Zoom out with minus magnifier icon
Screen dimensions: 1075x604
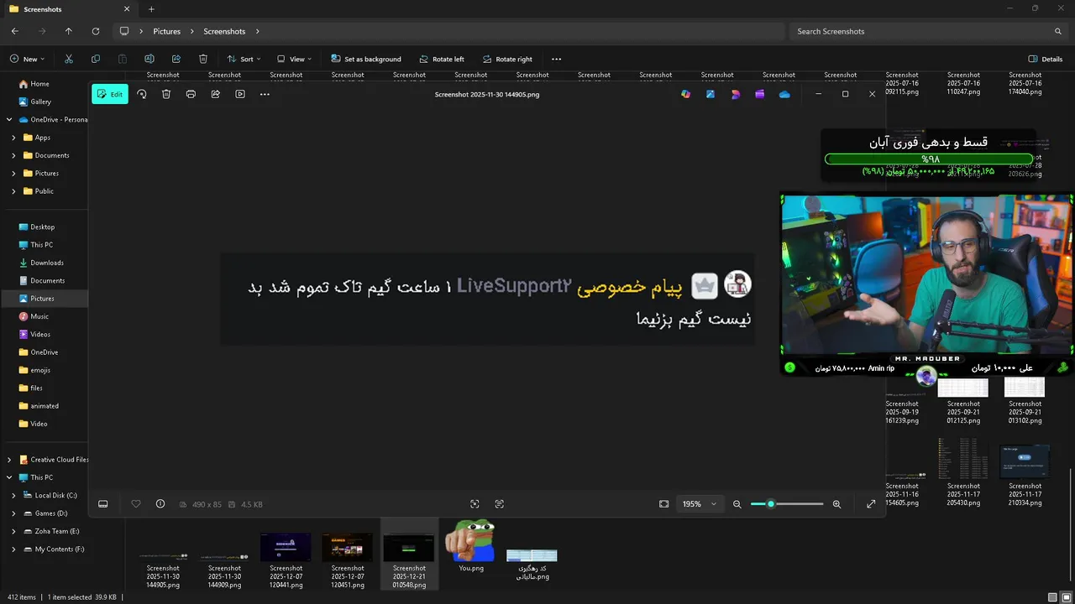[x=737, y=504]
